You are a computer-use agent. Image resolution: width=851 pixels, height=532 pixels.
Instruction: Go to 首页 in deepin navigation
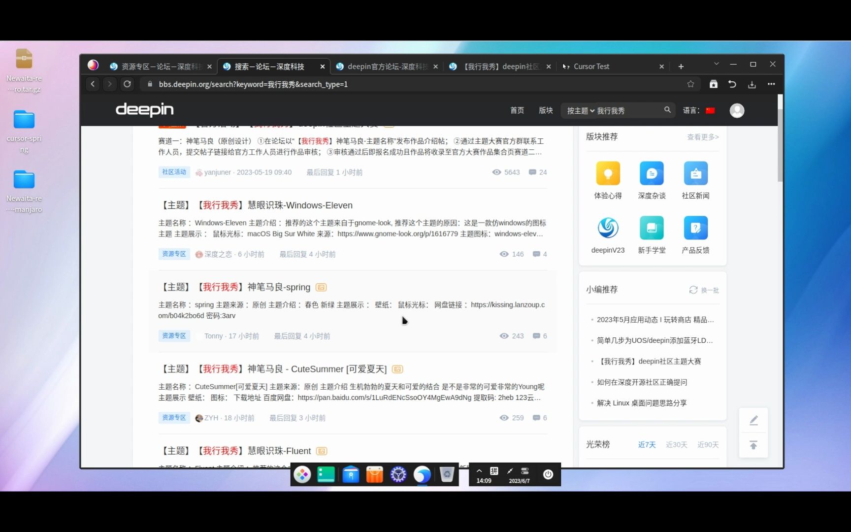click(517, 110)
